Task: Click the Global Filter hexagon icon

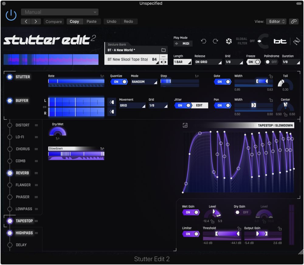Action: [228, 40]
